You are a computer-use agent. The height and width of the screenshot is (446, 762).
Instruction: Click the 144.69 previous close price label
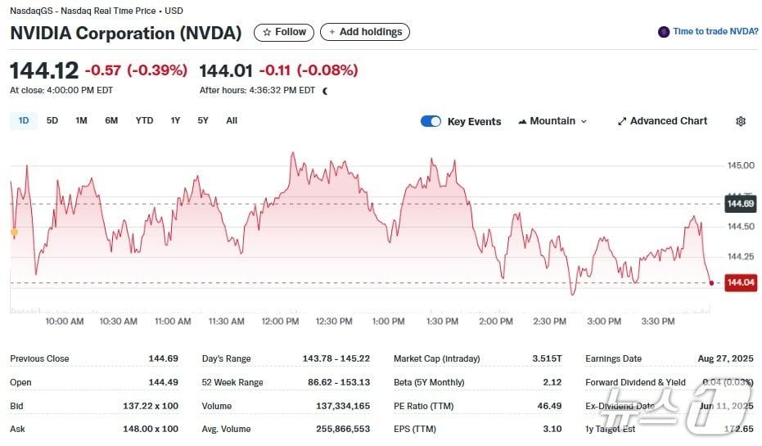[740, 203]
